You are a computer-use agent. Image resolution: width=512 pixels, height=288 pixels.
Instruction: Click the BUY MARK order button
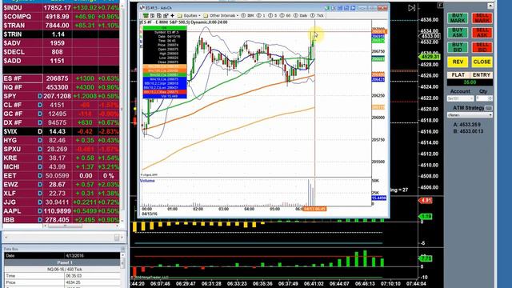pos(458,18)
